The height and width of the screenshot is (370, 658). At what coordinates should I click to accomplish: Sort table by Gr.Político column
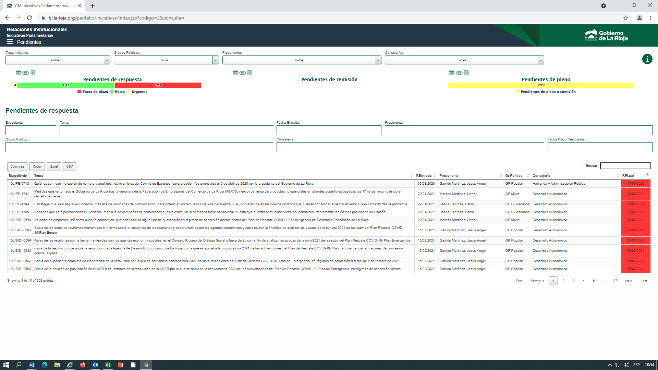click(517, 176)
